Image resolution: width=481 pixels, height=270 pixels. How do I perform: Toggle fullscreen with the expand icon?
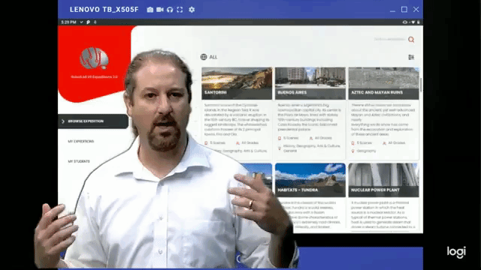point(180,10)
